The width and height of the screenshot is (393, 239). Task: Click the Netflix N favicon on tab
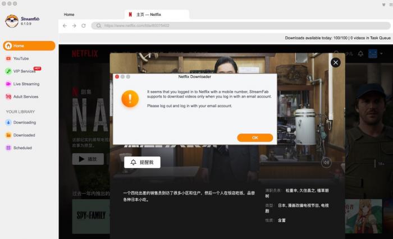pyautogui.click(x=130, y=15)
